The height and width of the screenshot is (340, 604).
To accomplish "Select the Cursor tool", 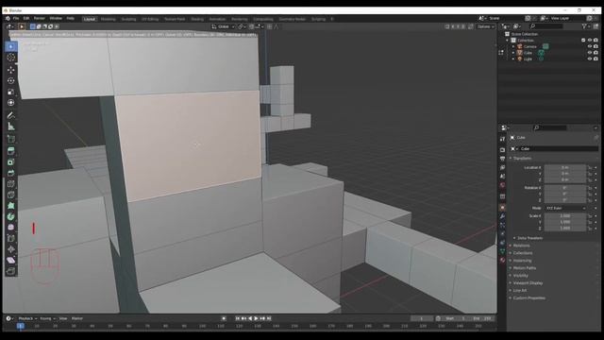I will tap(10, 58).
